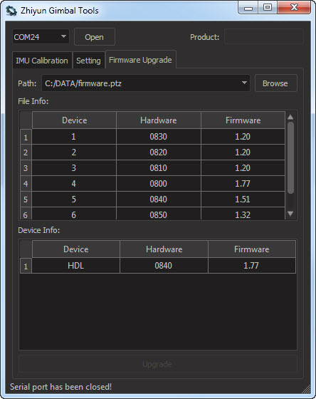Minimize the Zhiyun Gimbal Tools window
316x399 pixels.
(248, 8)
